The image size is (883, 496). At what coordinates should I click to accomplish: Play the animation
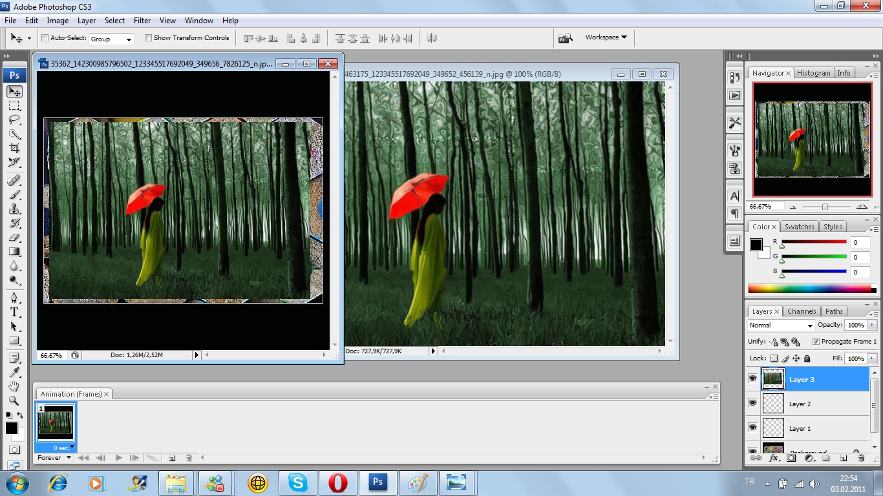tap(119, 458)
